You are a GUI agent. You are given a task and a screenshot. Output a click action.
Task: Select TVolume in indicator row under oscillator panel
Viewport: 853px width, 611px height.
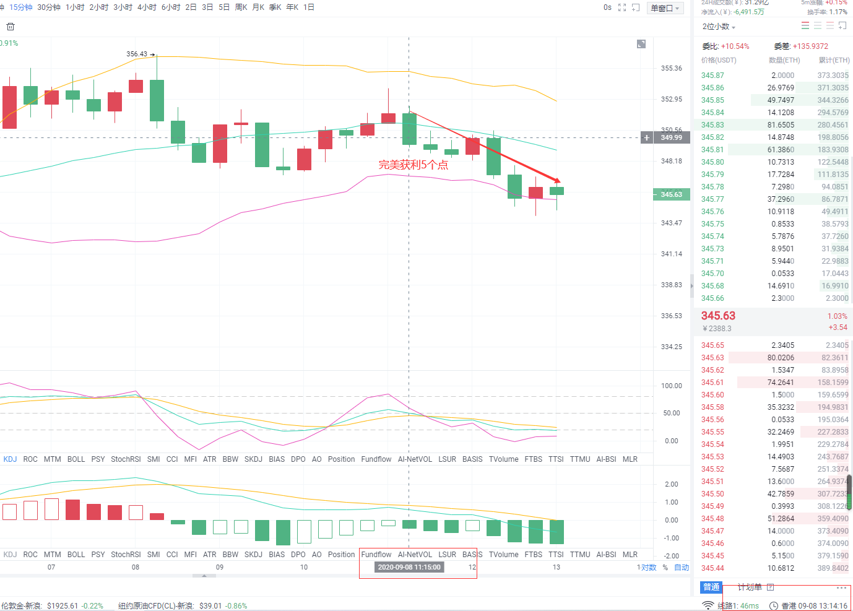(x=504, y=459)
